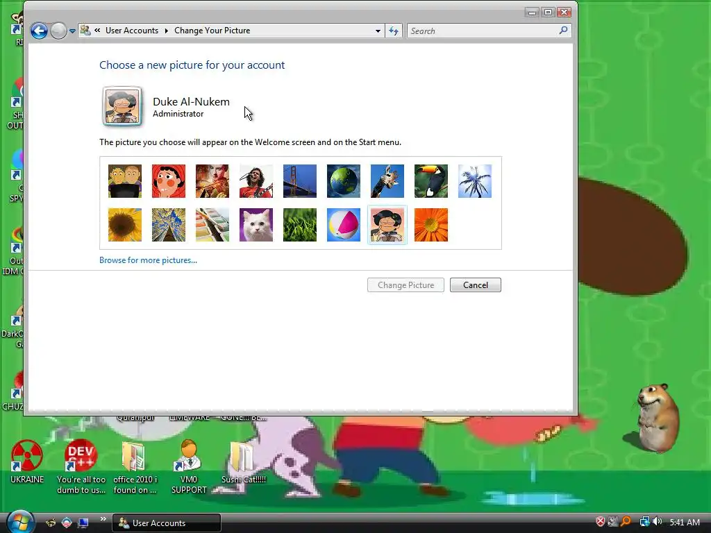
Task: Click the address bar User Accounts icon
Action: point(85,31)
